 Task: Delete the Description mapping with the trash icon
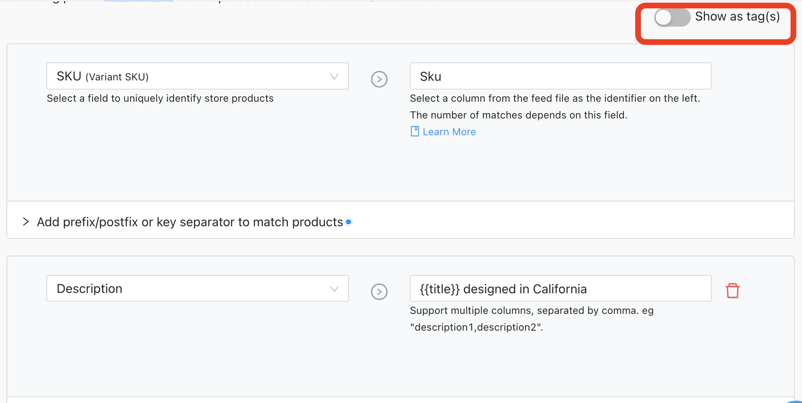(732, 291)
